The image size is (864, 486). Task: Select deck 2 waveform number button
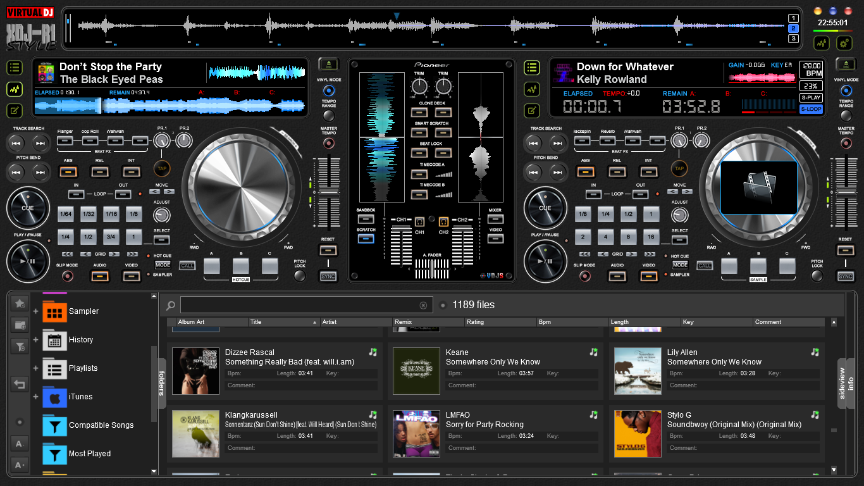coord(793,28)
